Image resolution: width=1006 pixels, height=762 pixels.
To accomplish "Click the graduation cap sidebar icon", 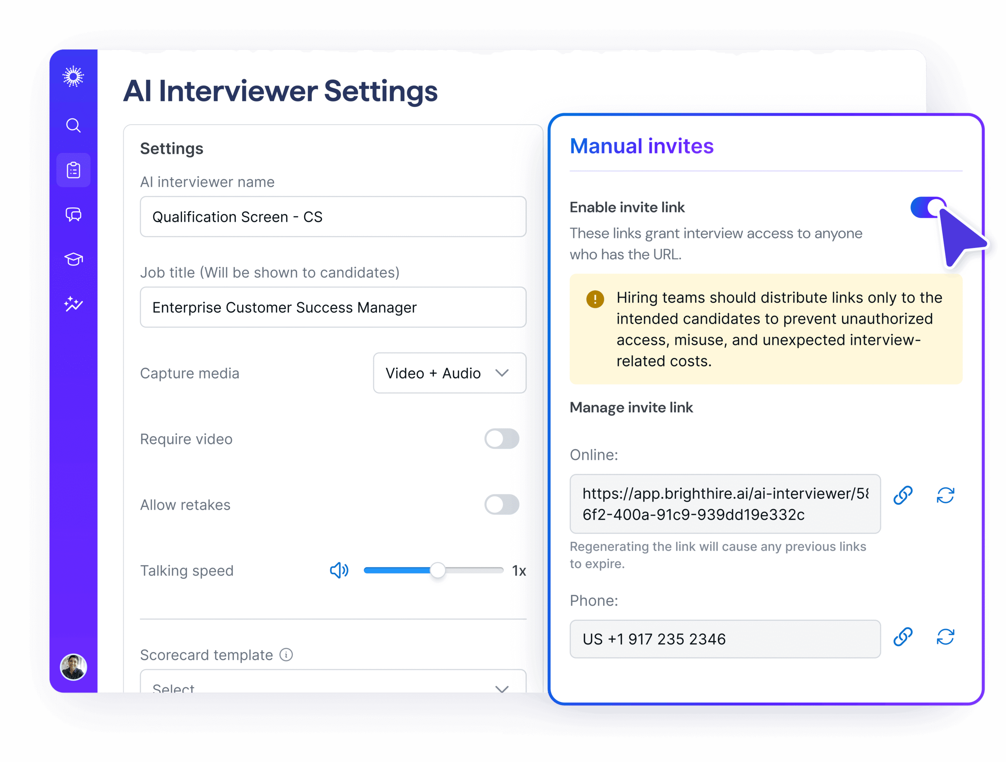I will pyautogui.click(x=73, y=259).
